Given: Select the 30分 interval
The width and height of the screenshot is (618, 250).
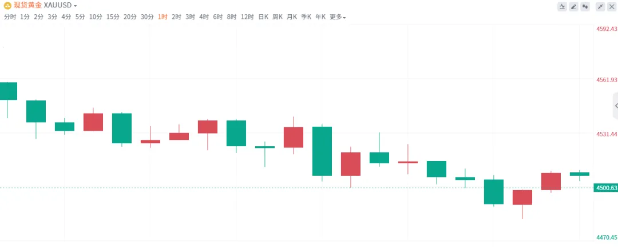Looking at the screenshot, I should click(147, 17).
